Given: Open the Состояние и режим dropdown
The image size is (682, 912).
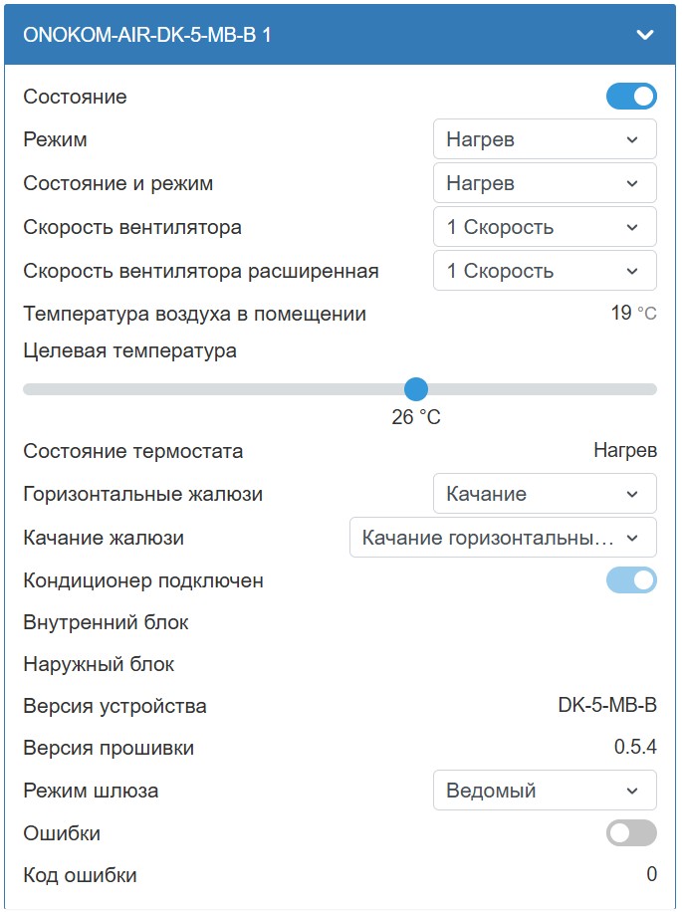Looking at the screenshot, I should point(544,182).
